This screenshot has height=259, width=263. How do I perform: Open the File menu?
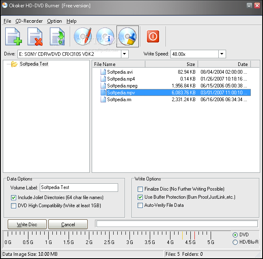(7, 21)
